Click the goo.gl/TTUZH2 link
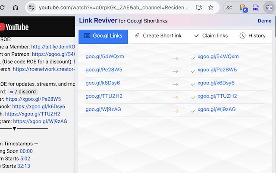276x173 pixels. (x=104, y=96)
